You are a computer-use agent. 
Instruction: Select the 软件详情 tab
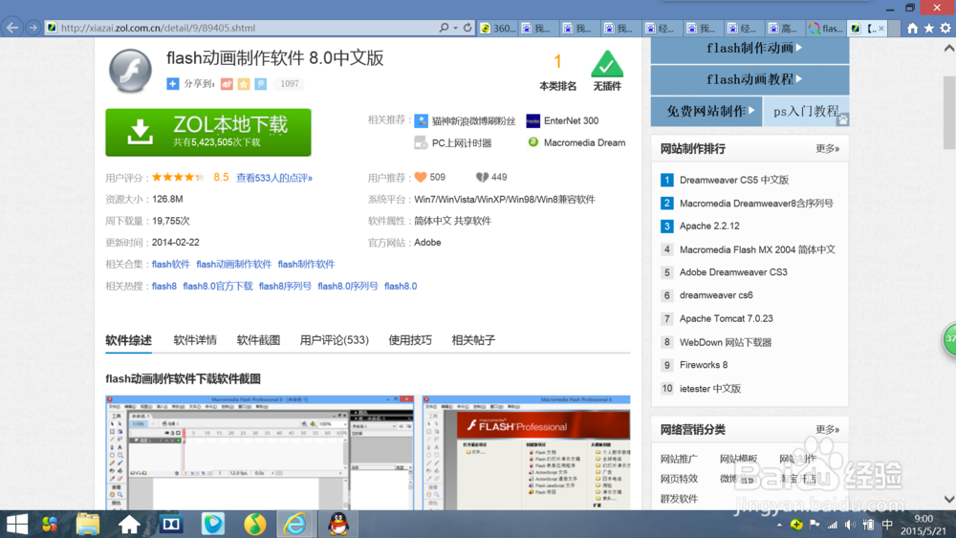click(195, 340)
